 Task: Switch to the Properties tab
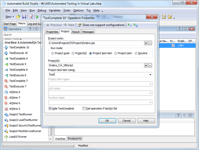coord(52,32)
